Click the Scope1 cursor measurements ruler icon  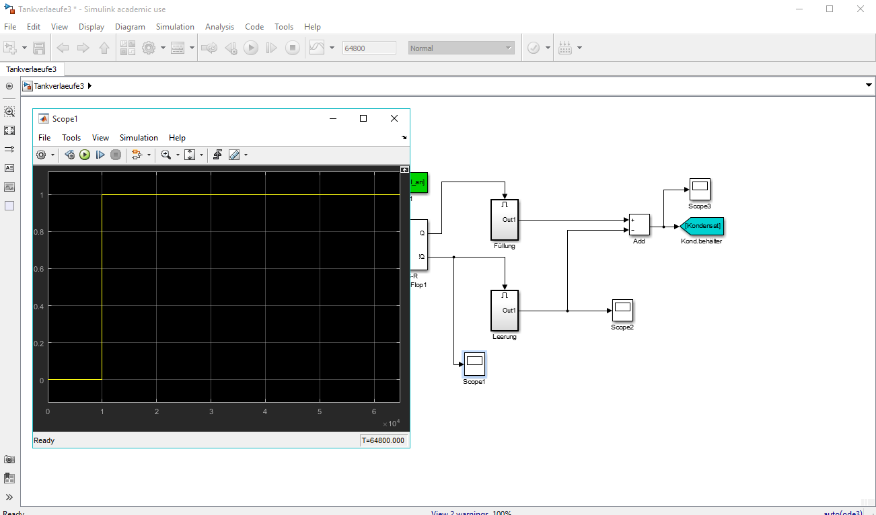(x=234, y=155)
